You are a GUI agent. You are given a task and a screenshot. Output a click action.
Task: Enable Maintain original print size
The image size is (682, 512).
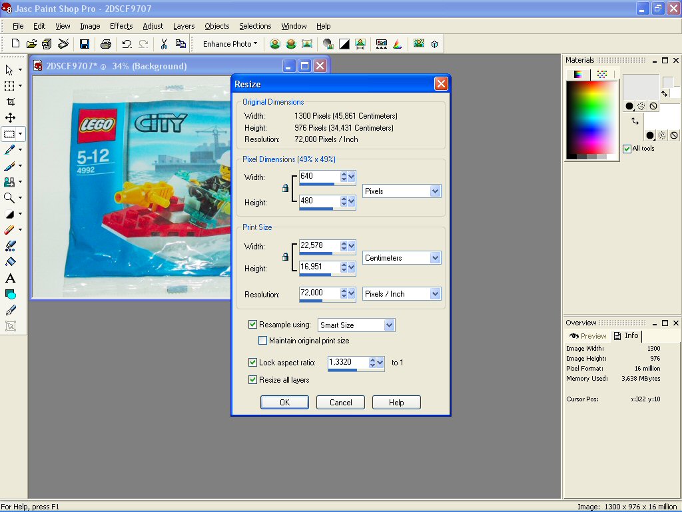point(263,341)
